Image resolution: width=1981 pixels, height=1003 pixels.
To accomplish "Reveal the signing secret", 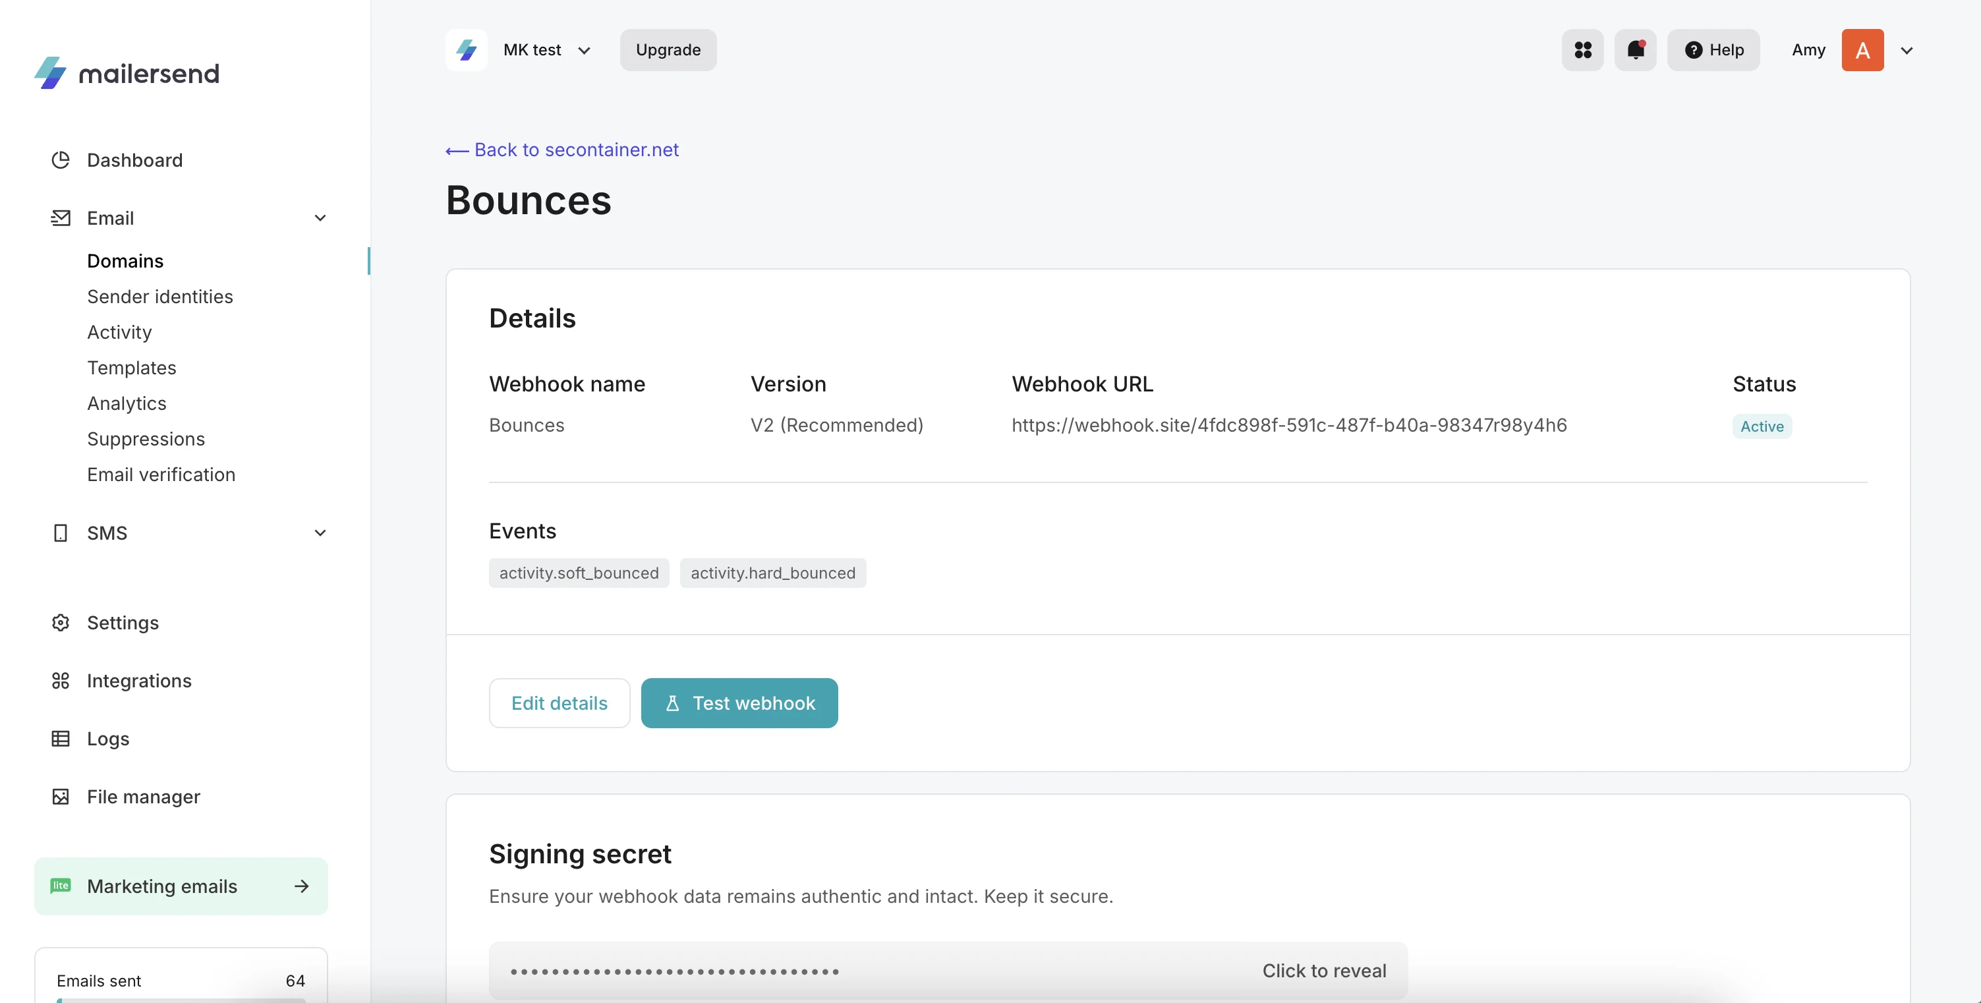I will tap(1324, 970).
